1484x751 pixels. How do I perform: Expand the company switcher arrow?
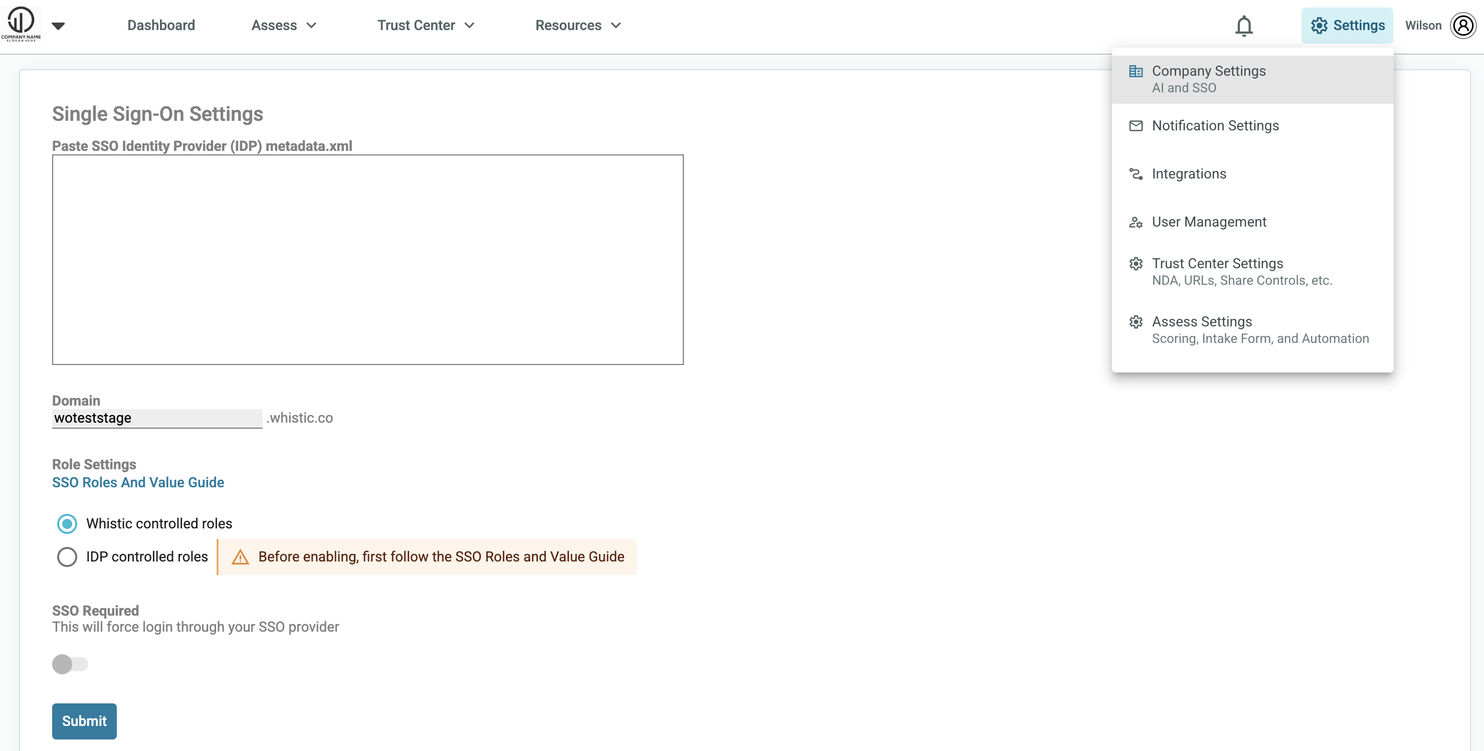58,26
